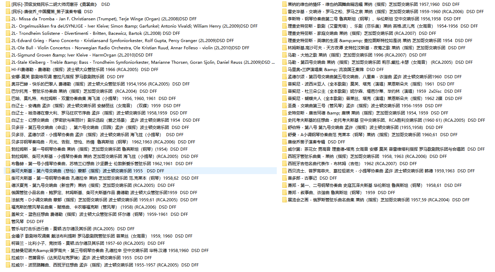The image size is (495, 272).
Task: Select folder icon for 普契尼 - 波西米亚人
Action: 284,84
